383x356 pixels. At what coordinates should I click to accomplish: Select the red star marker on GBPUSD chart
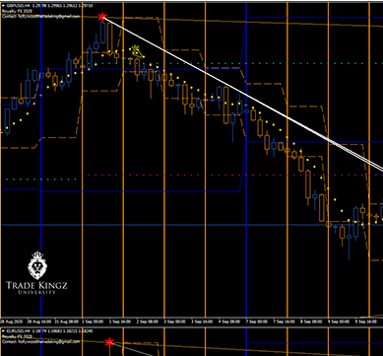point(102,17)
